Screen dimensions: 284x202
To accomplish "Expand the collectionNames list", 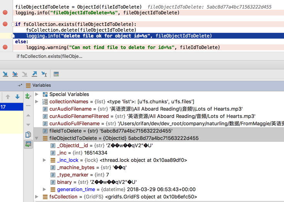I will 37,101.
